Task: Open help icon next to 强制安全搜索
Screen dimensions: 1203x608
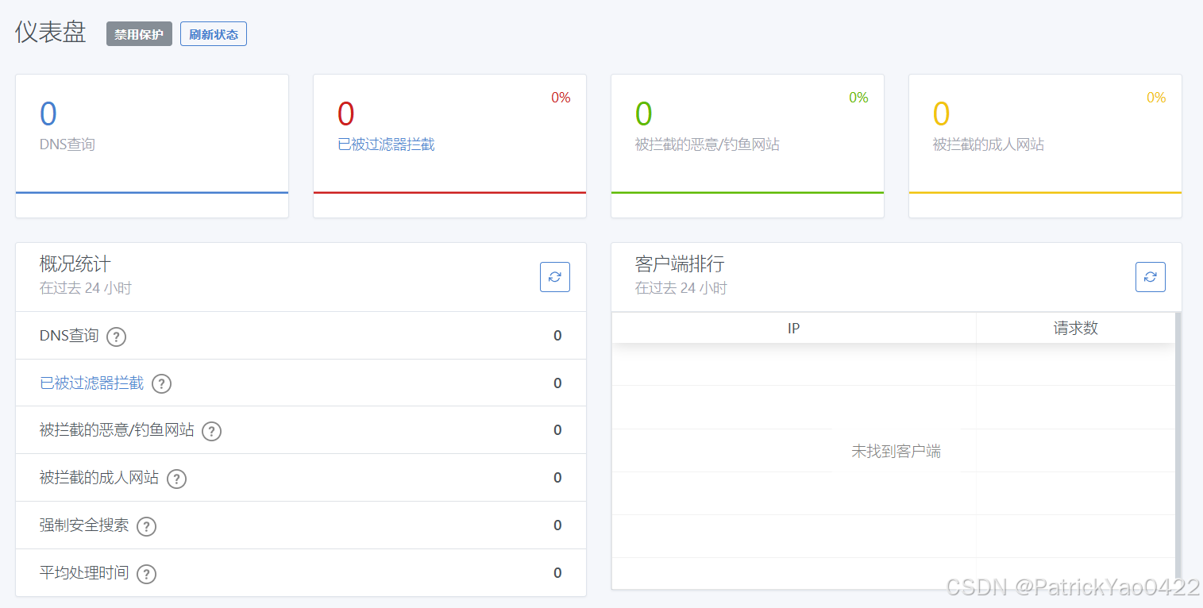Action: point(146,526)
